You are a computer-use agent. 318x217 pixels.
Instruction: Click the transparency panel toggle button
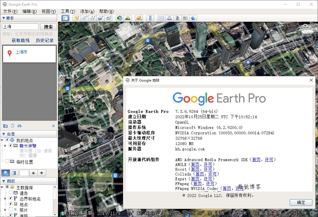(14, 173)
